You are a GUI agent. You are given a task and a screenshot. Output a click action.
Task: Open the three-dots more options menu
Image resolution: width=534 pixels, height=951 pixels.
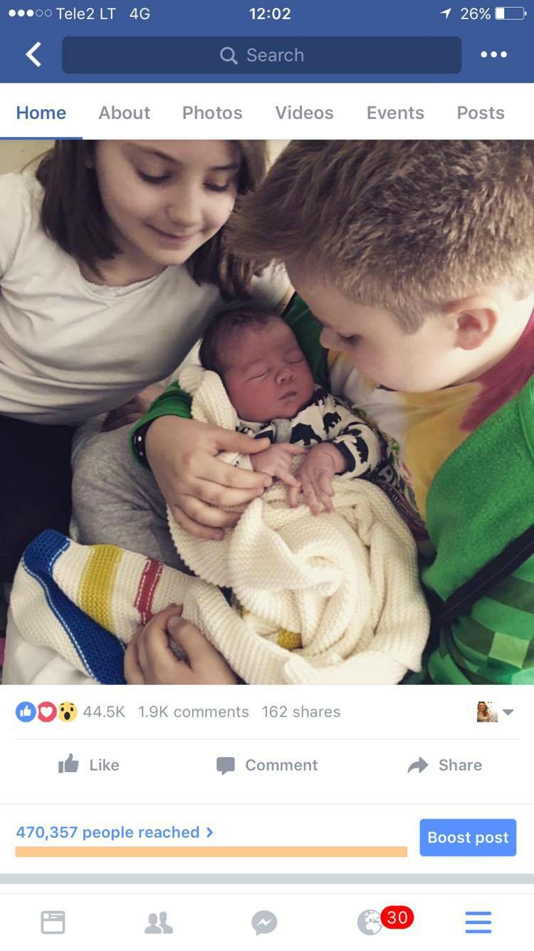click(493, 55)
